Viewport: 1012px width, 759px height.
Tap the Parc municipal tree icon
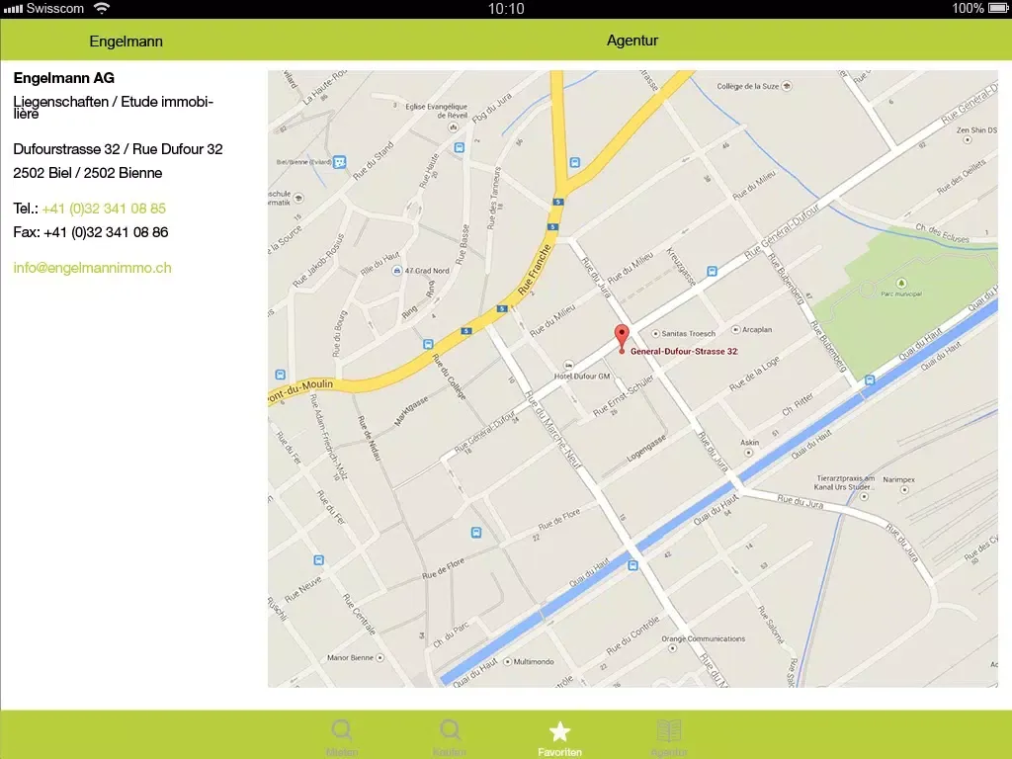(x=901, y=283)
